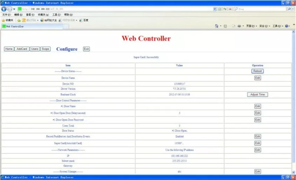Reboot the device with Reboot button
296x180 pixels.
(x=257, y=71)
